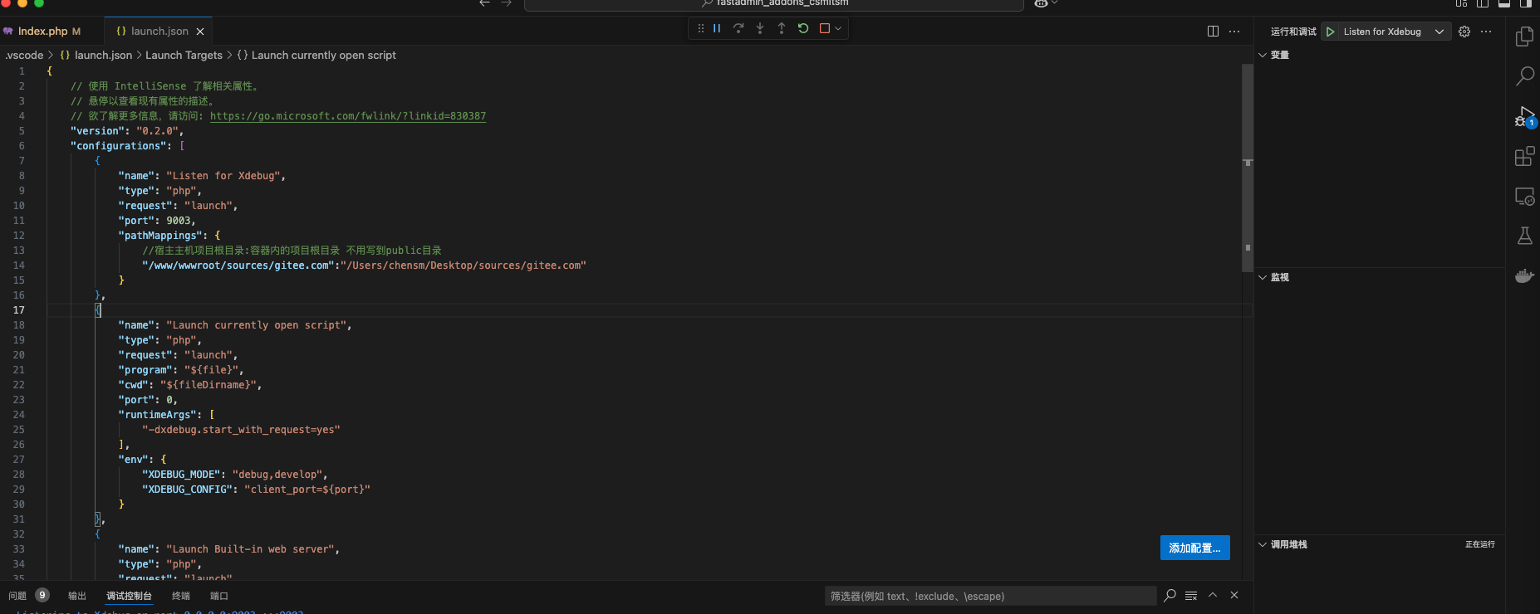Grab the debug toolbar drag handle

[x=700, y=28]
